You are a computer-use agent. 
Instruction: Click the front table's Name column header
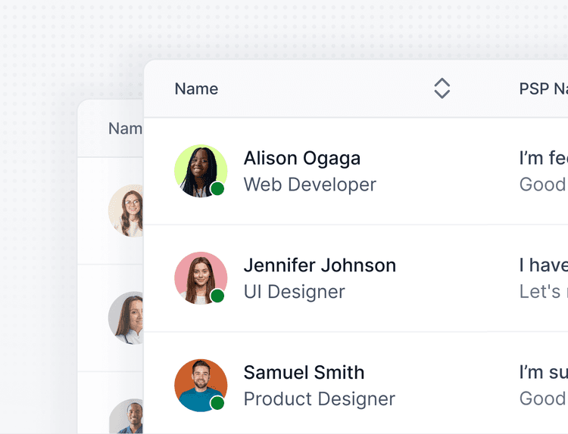[x=196, y=88]
